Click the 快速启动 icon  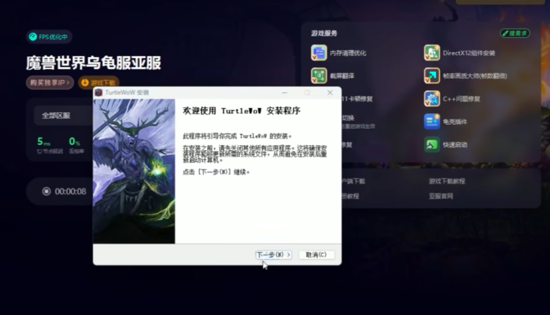(x=432, y=145)
